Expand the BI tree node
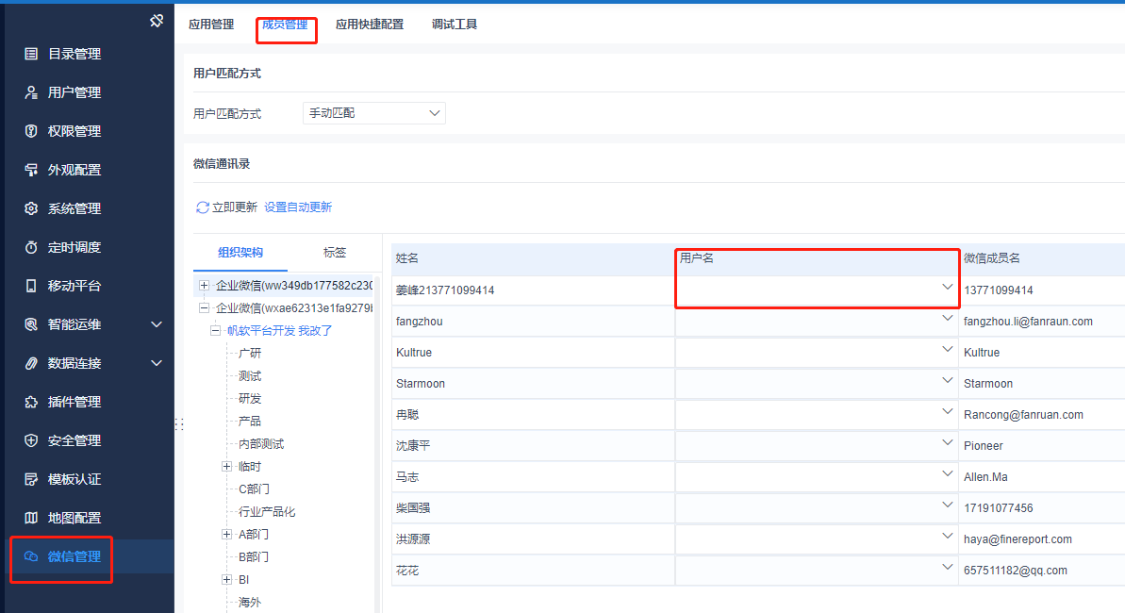1125x613 pixels. tap(226, 579)
